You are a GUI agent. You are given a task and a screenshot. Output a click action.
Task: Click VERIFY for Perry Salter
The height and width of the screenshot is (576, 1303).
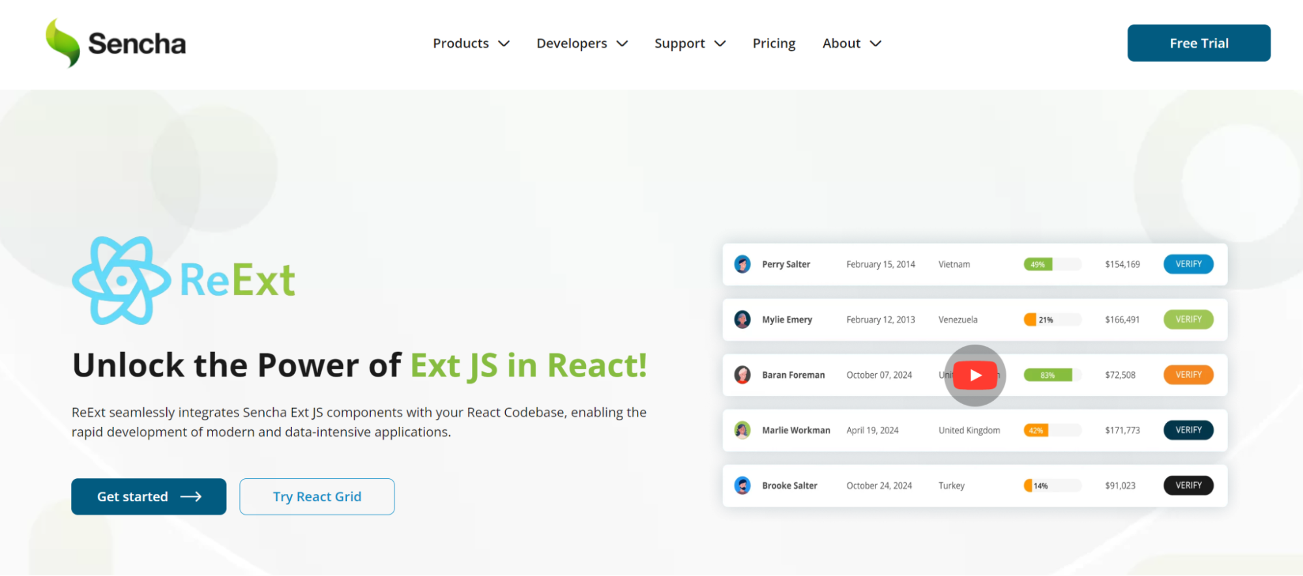tap(1188, 265)
